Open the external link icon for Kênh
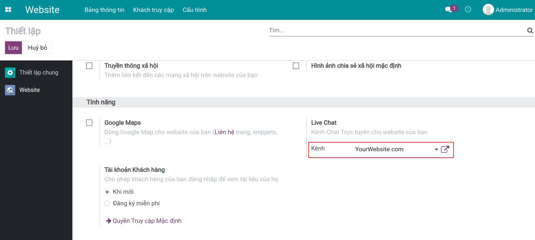This screenshot has height=240, width=535. pos(445,149)
